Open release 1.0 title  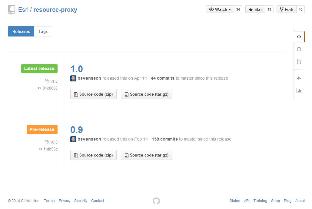(77, 69)
